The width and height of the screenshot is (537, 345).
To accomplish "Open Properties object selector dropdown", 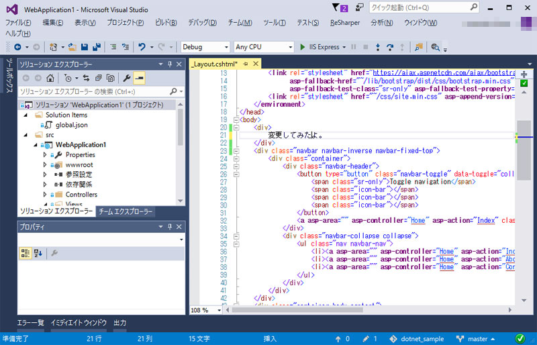I will tap(181, 239).
